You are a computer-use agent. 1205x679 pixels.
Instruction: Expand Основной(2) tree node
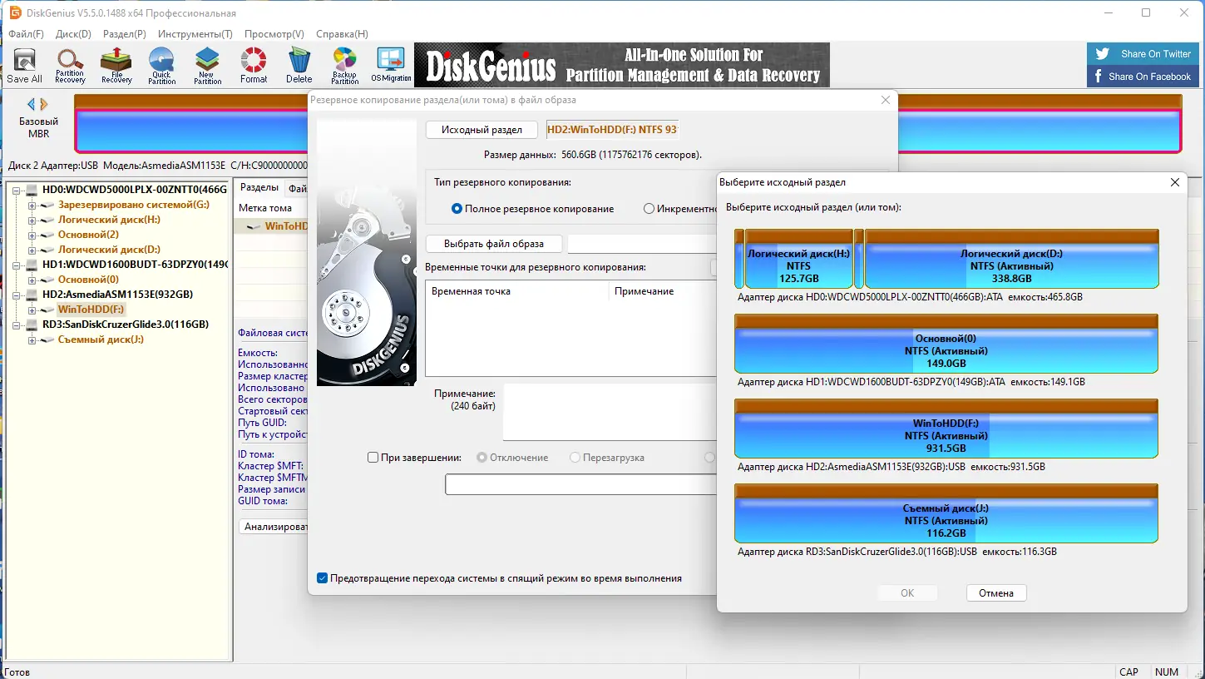pyautogui.click(x=32, y=235)
